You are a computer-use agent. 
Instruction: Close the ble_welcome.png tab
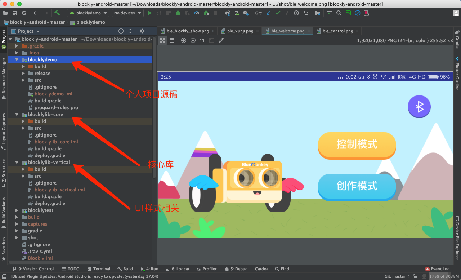coord(309,31)
